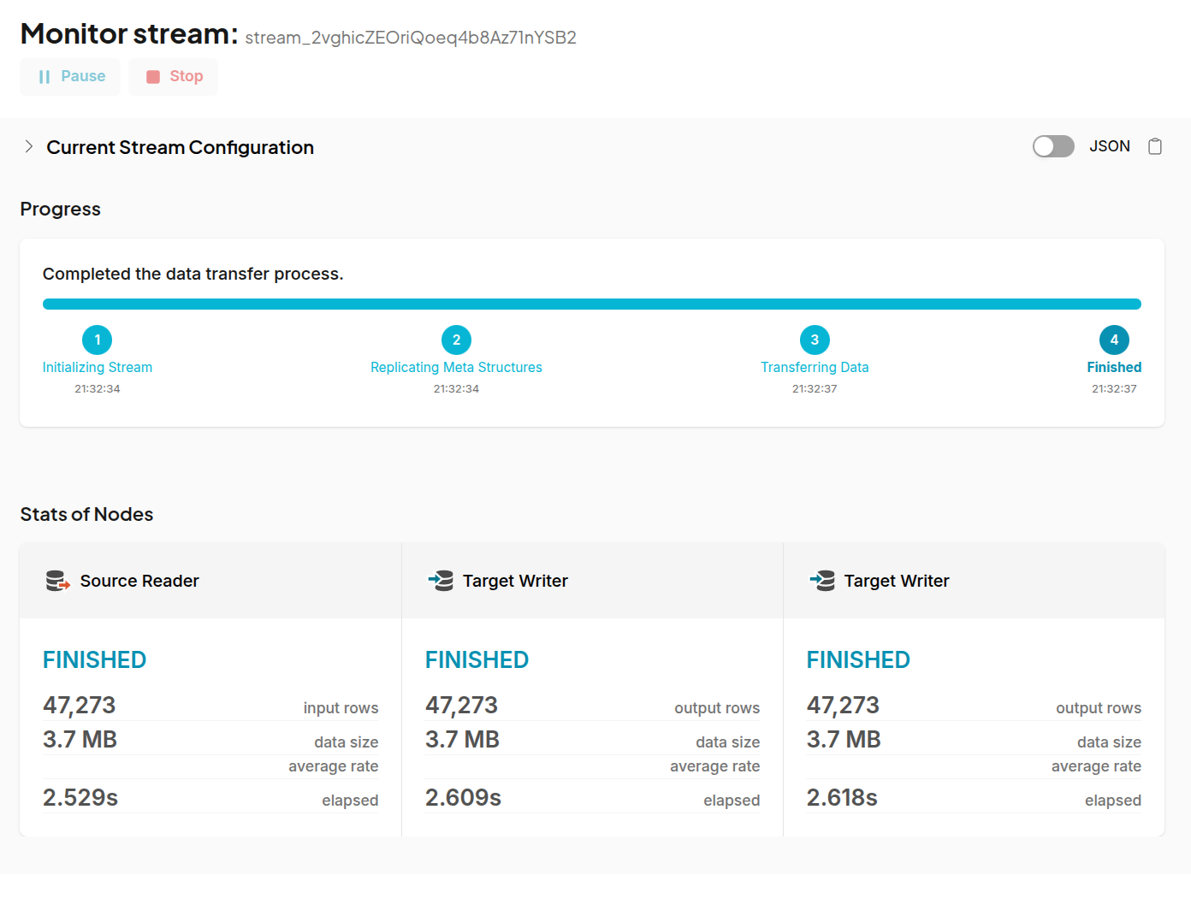This screenshot has width=1191, height=916.
Task: Click the clipboard copy icon near the JSON toggle
Action: [1155, 146]
